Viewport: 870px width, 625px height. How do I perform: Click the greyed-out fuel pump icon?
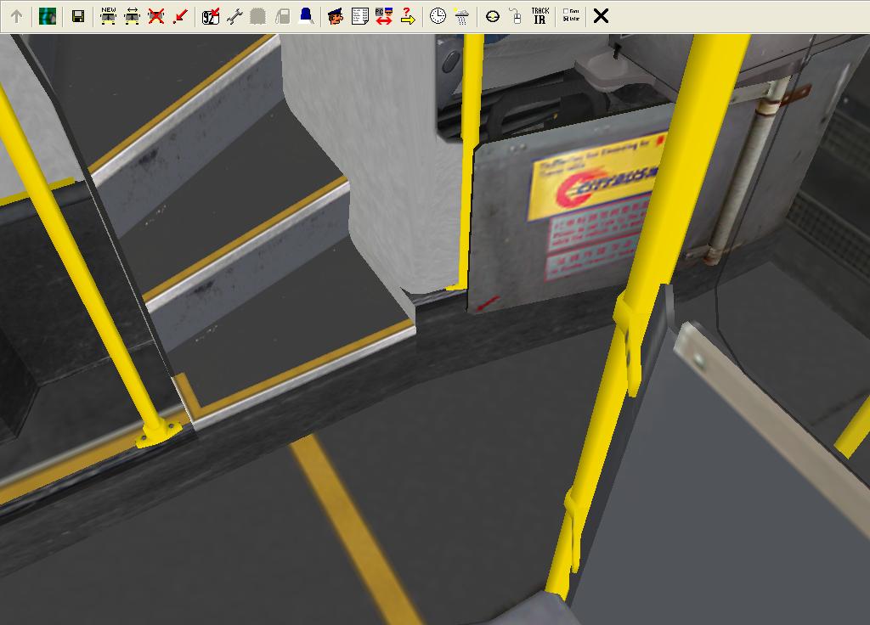coord(282,16)
